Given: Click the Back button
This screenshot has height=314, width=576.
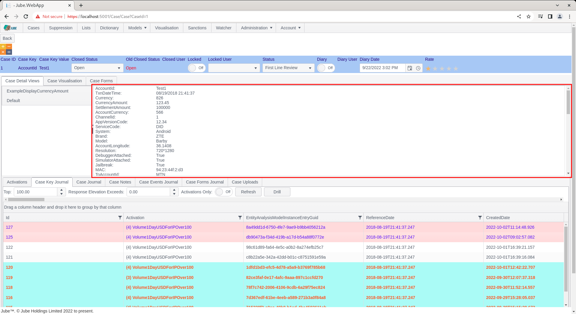Looking at the screenshot, I should 7,38.
